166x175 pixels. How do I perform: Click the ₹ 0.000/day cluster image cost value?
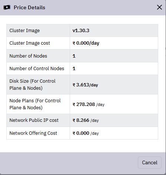point(86,43)
